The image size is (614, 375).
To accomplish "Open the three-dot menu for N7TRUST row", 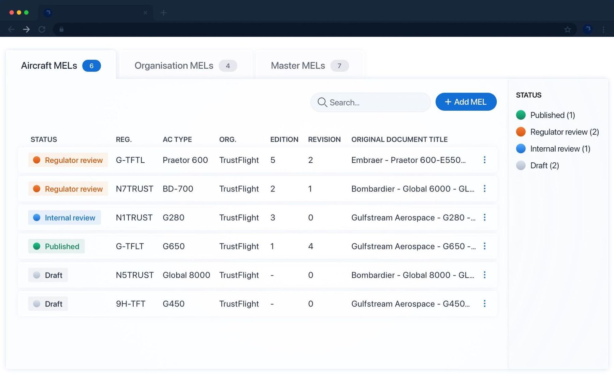I will [x=484, y=189].
